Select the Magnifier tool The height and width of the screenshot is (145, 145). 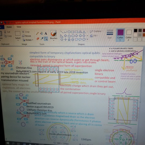[x=46, y=39]
